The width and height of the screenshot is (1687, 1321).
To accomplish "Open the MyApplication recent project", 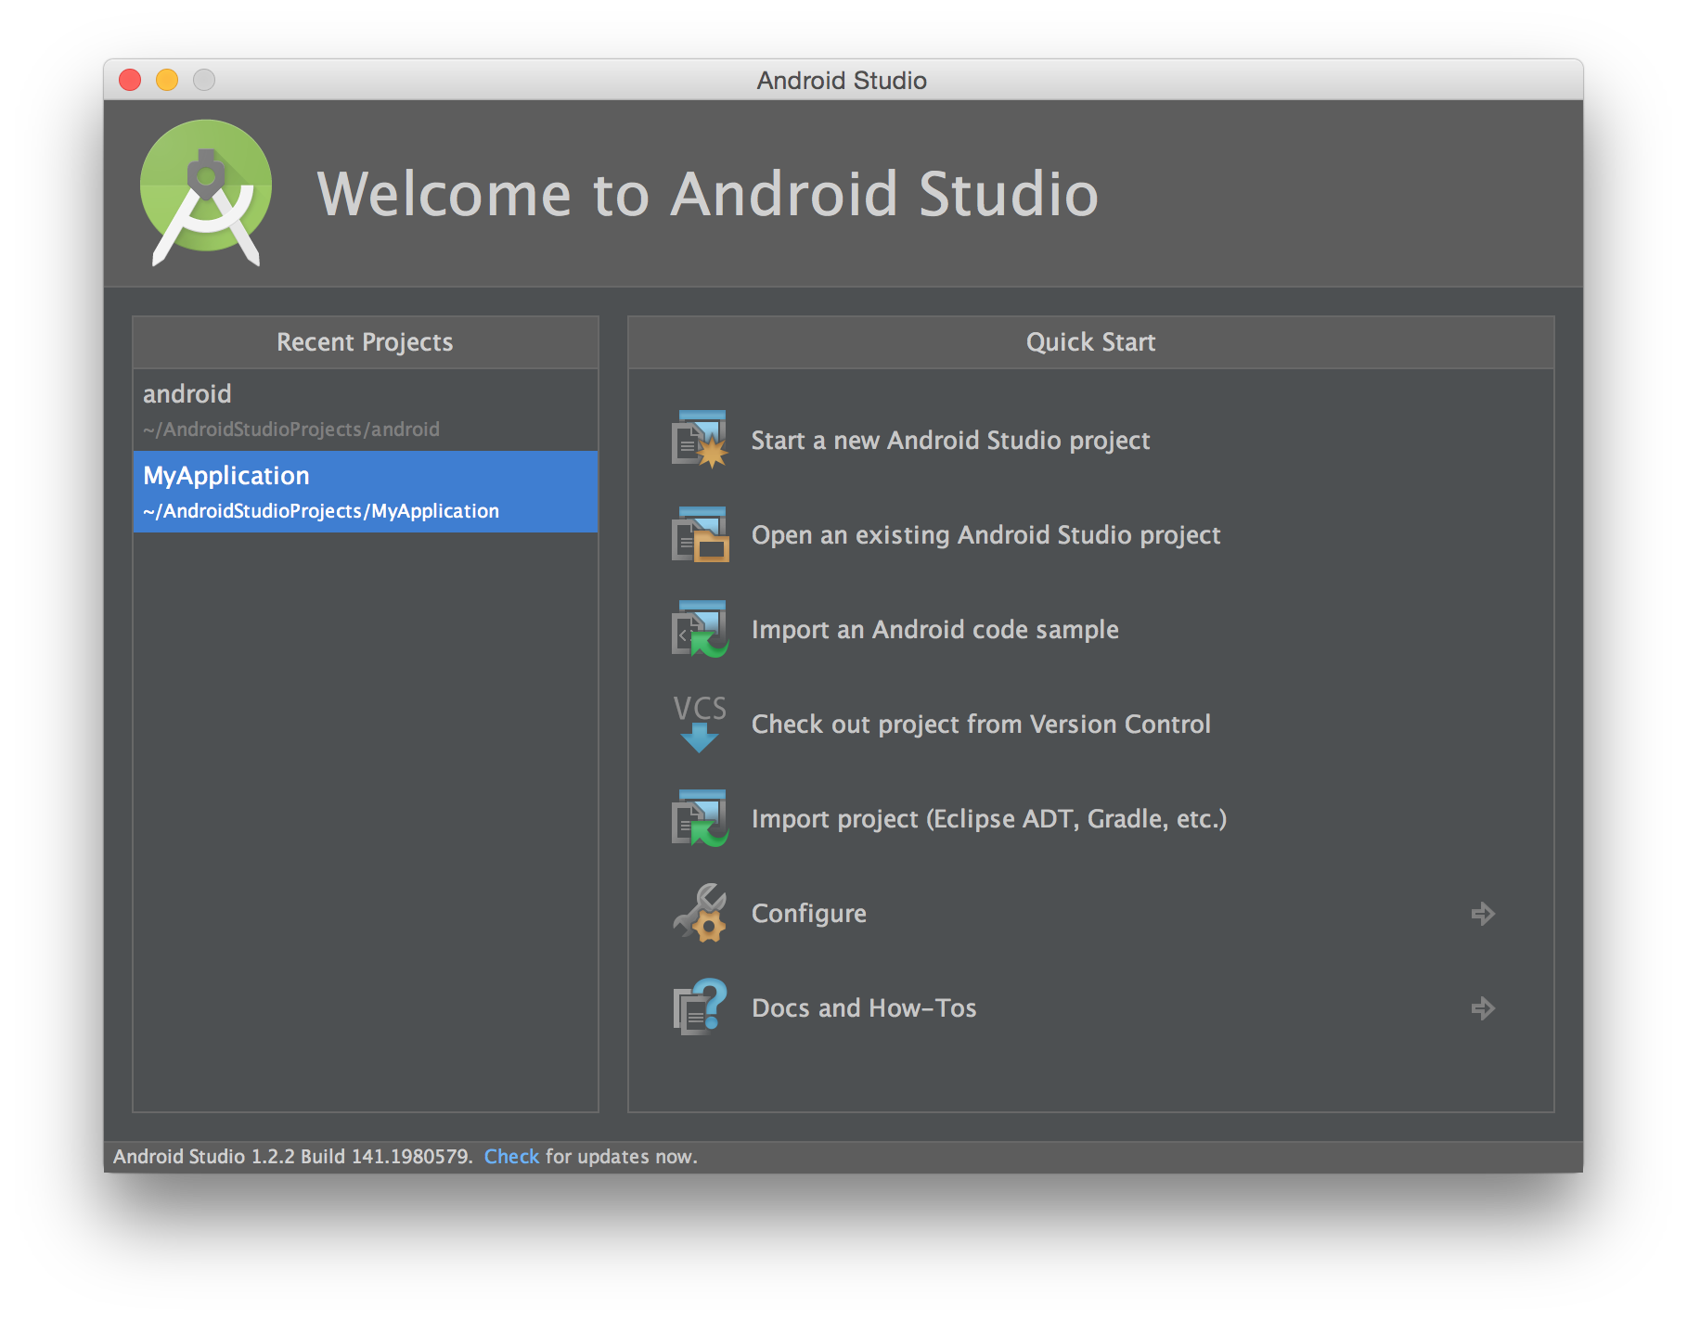I will 366,492.
